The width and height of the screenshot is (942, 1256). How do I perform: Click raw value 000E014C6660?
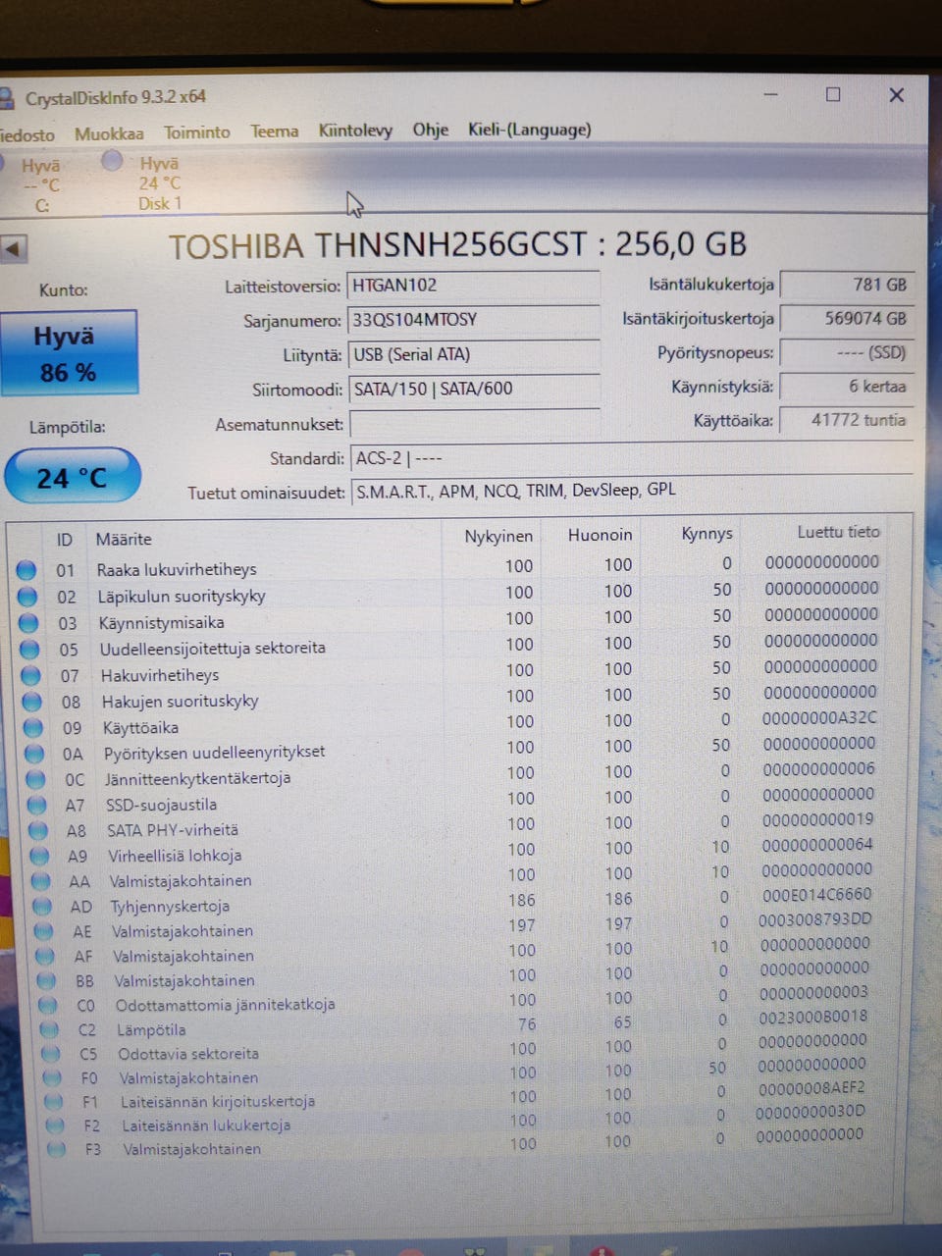click(x=816, y=894)
